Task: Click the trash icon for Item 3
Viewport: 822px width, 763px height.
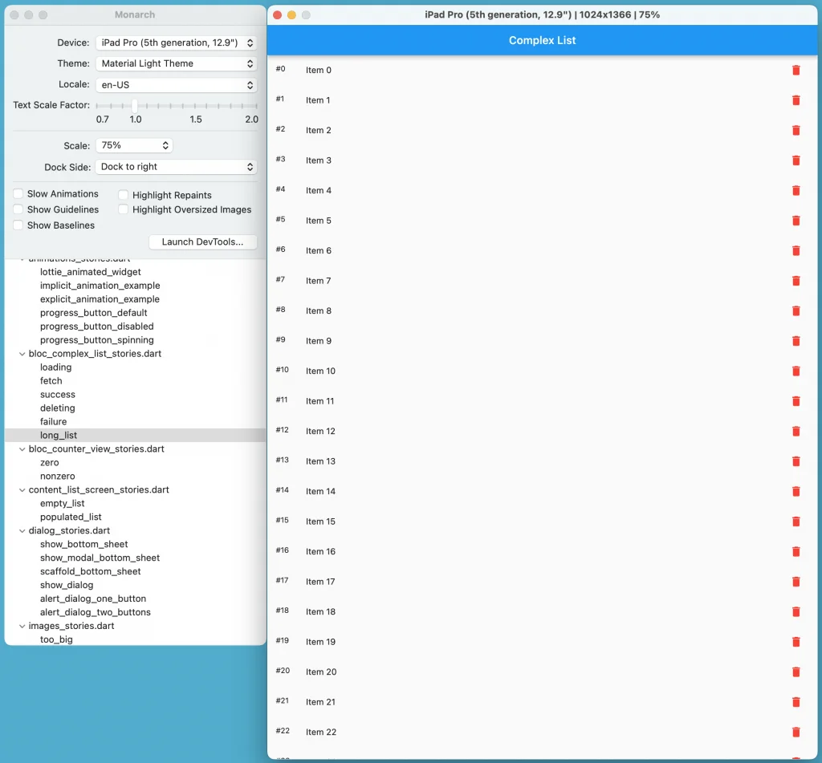Action: pos(796,160)
